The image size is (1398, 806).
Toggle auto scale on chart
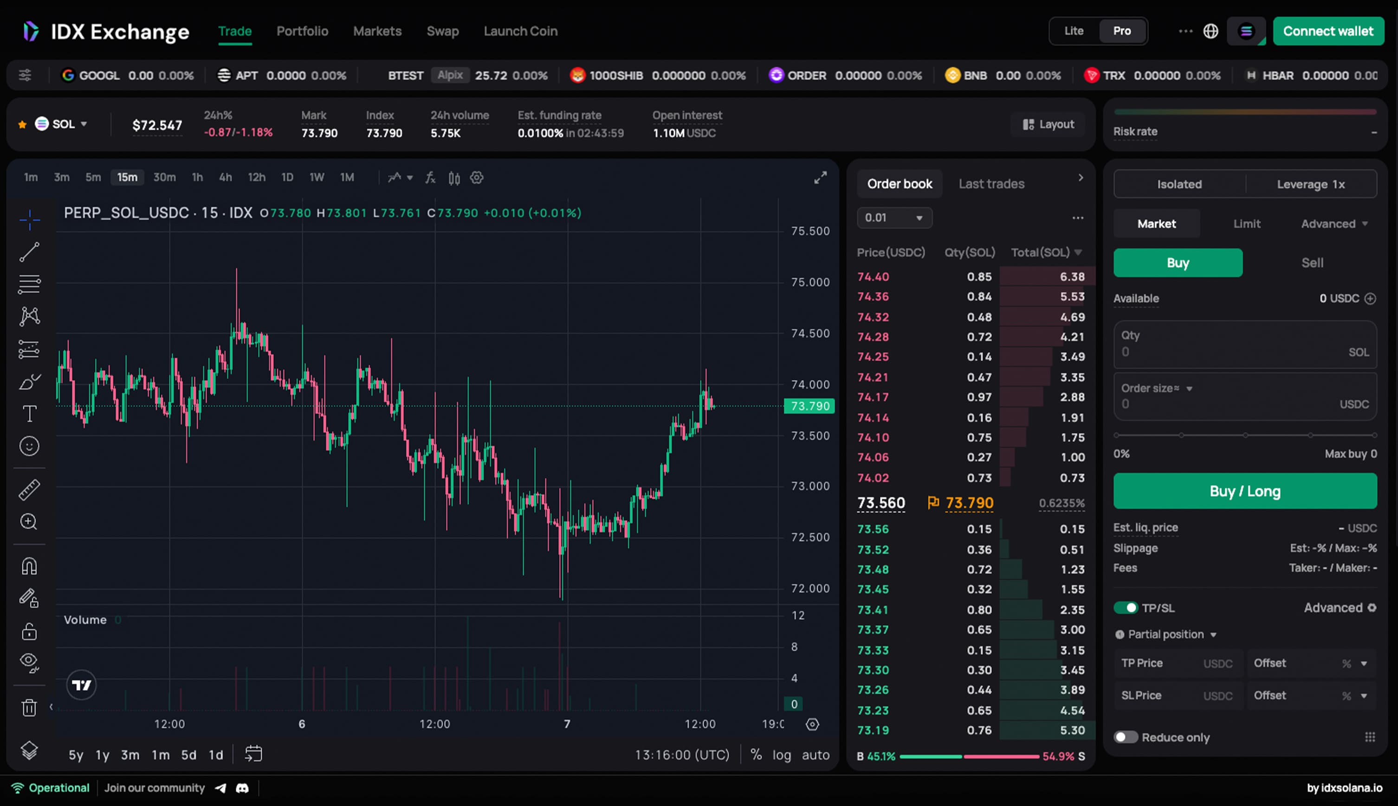pyautogui.click(x=816, y=755)
